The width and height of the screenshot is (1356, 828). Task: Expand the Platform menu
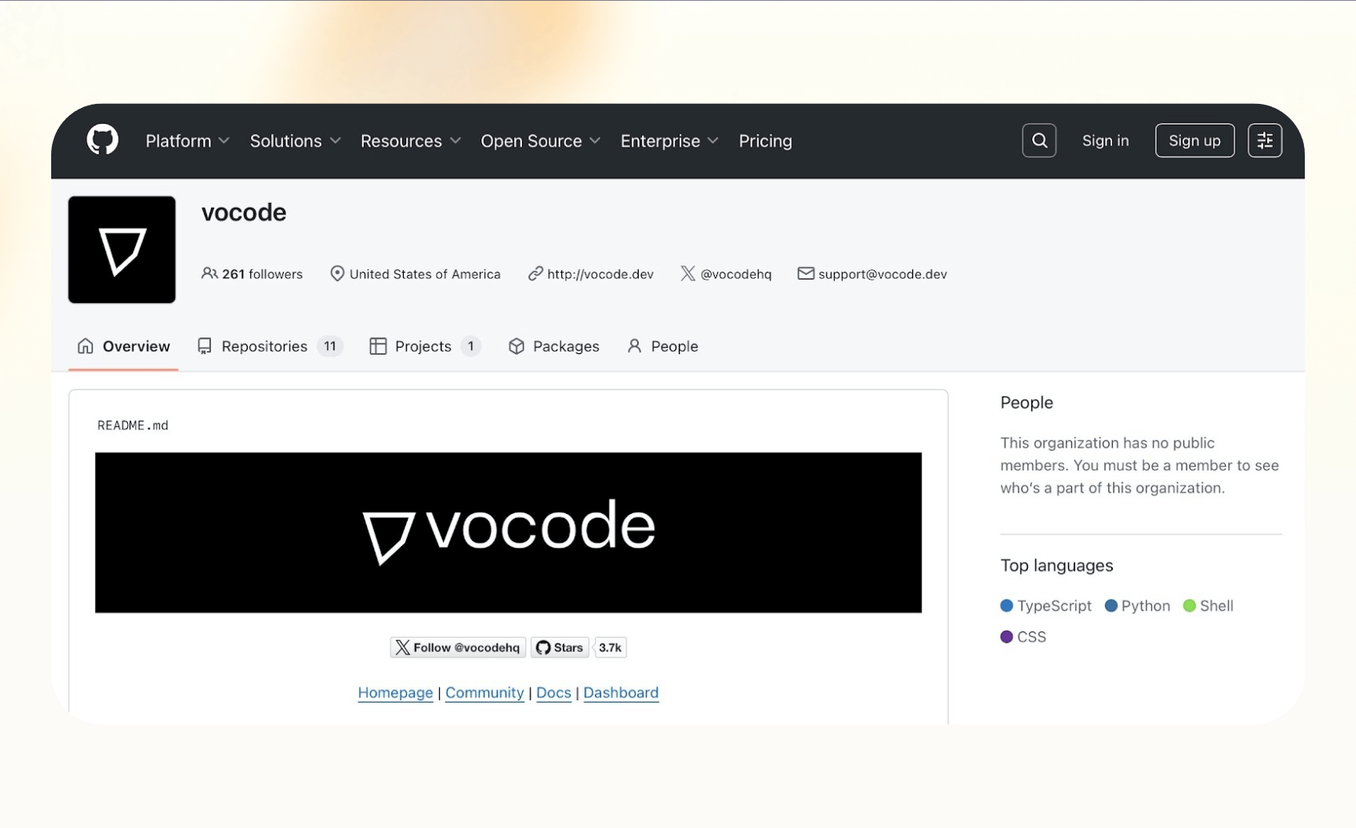point(188,141)
